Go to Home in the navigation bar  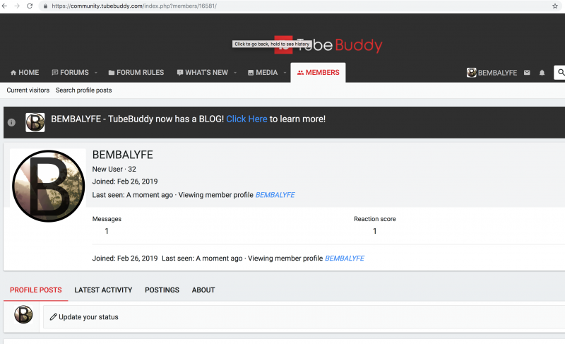click(x=24, y=73)
